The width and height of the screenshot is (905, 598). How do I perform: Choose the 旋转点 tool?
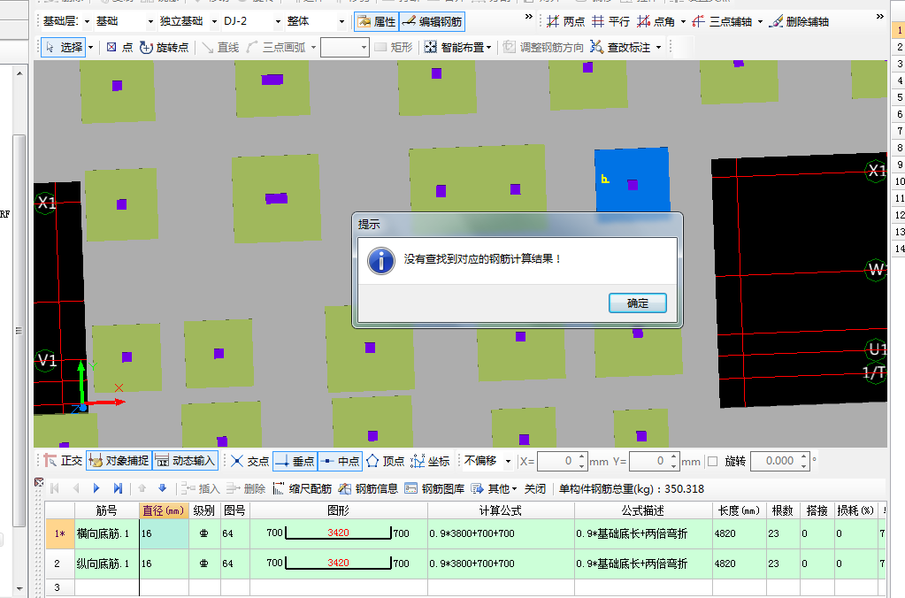[x=165, y=48]
